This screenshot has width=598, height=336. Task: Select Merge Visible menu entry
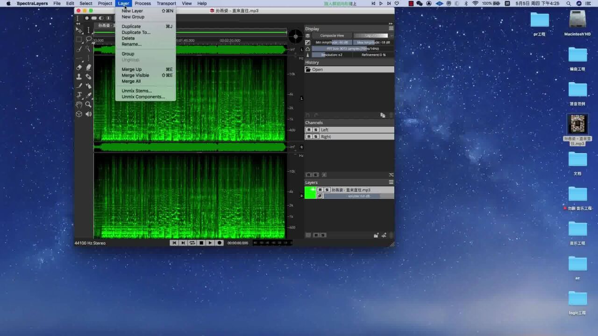click(135, 75)
